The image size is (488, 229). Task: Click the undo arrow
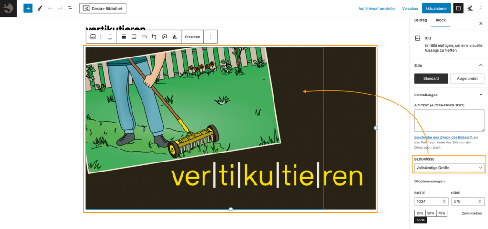pyautogui.click(x=50, y=9)
